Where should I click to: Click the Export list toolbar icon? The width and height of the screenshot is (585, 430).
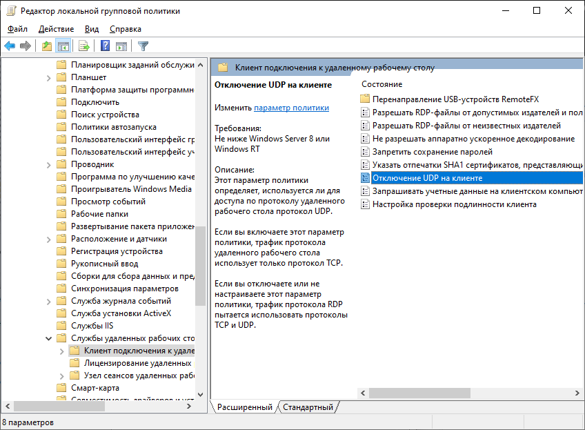pyautogui.click(x=84, y=46)
